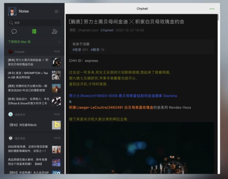Click the article pane vertical scrollbar
228x179 pixels.
coord(218,18)
